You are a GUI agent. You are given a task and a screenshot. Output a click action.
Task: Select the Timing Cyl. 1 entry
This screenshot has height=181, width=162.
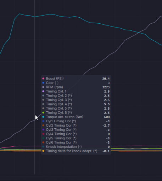click(76, 91)
